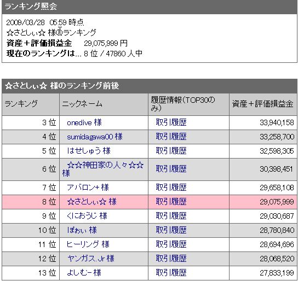Click the amount 27,833,199
This screenshot has height=281, width=298.
(x=277, y=273)
